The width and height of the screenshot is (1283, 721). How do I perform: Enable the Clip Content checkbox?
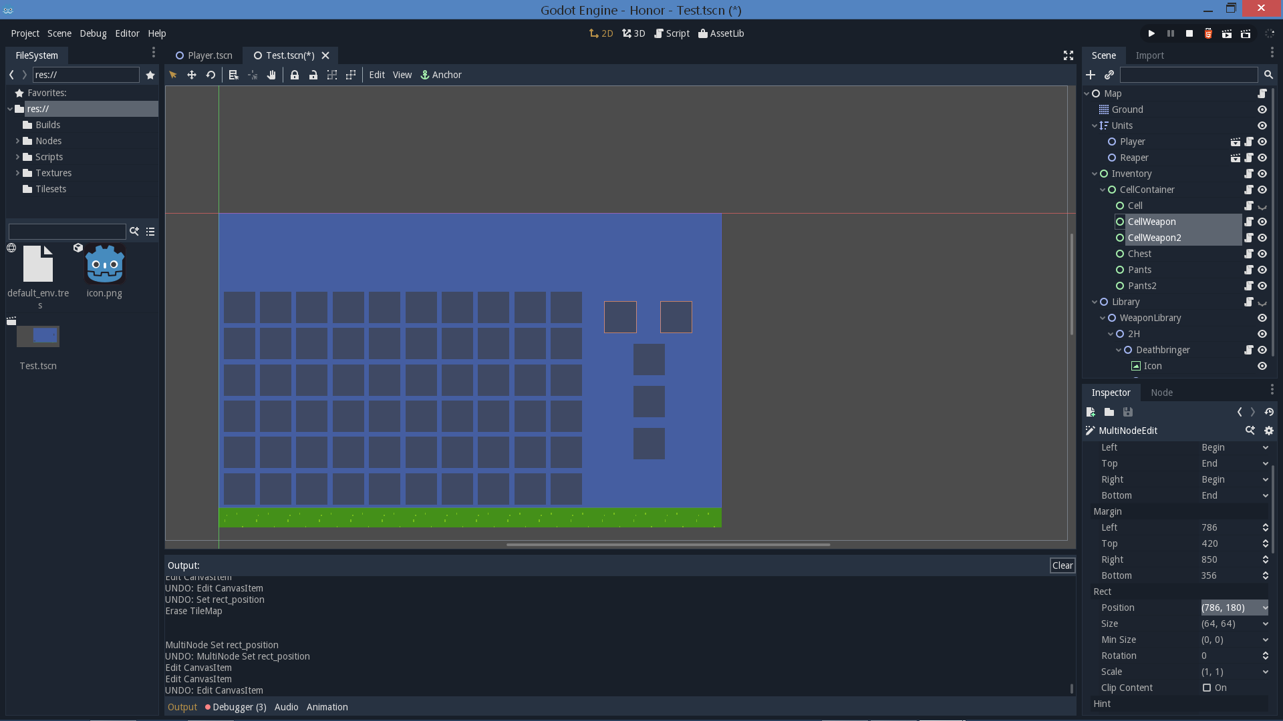tap(1207, 688)
